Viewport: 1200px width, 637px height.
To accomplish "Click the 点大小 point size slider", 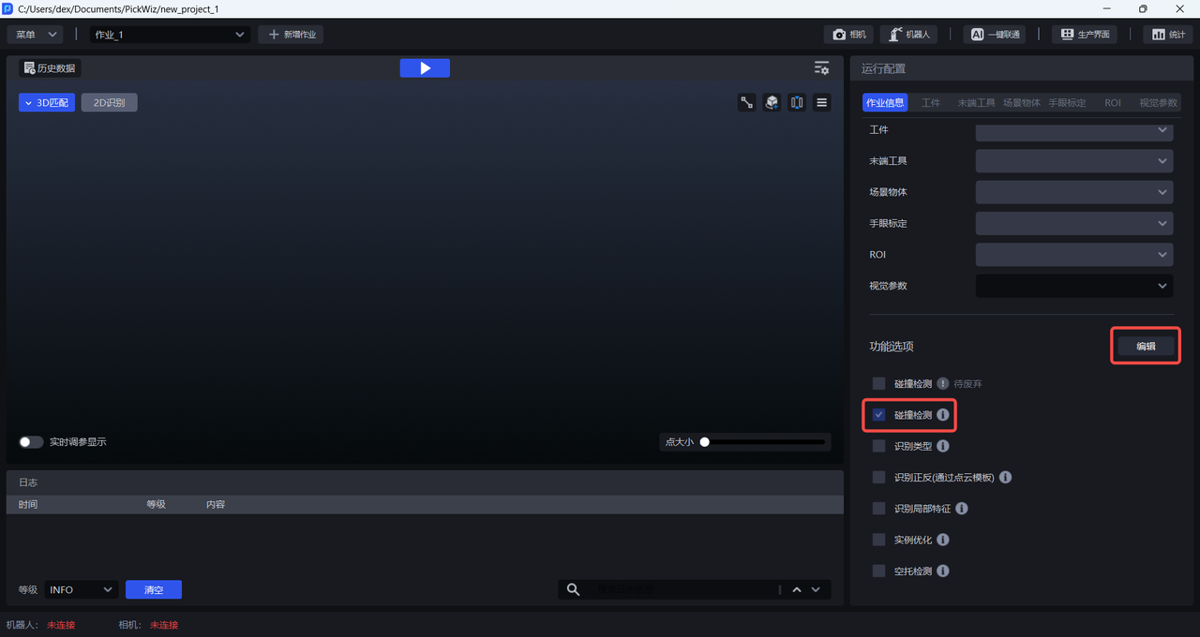I will click(763, 442).
